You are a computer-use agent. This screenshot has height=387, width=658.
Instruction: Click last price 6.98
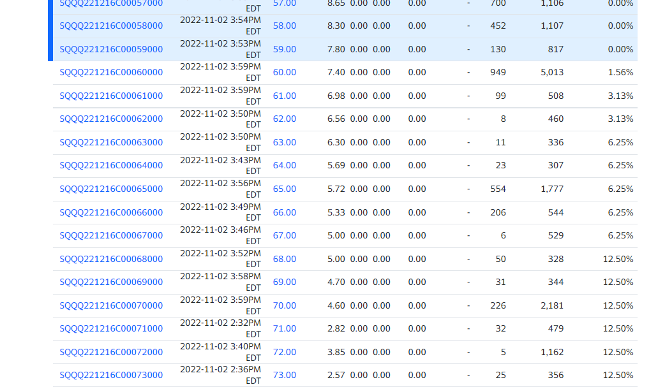(x=336, y=96)
